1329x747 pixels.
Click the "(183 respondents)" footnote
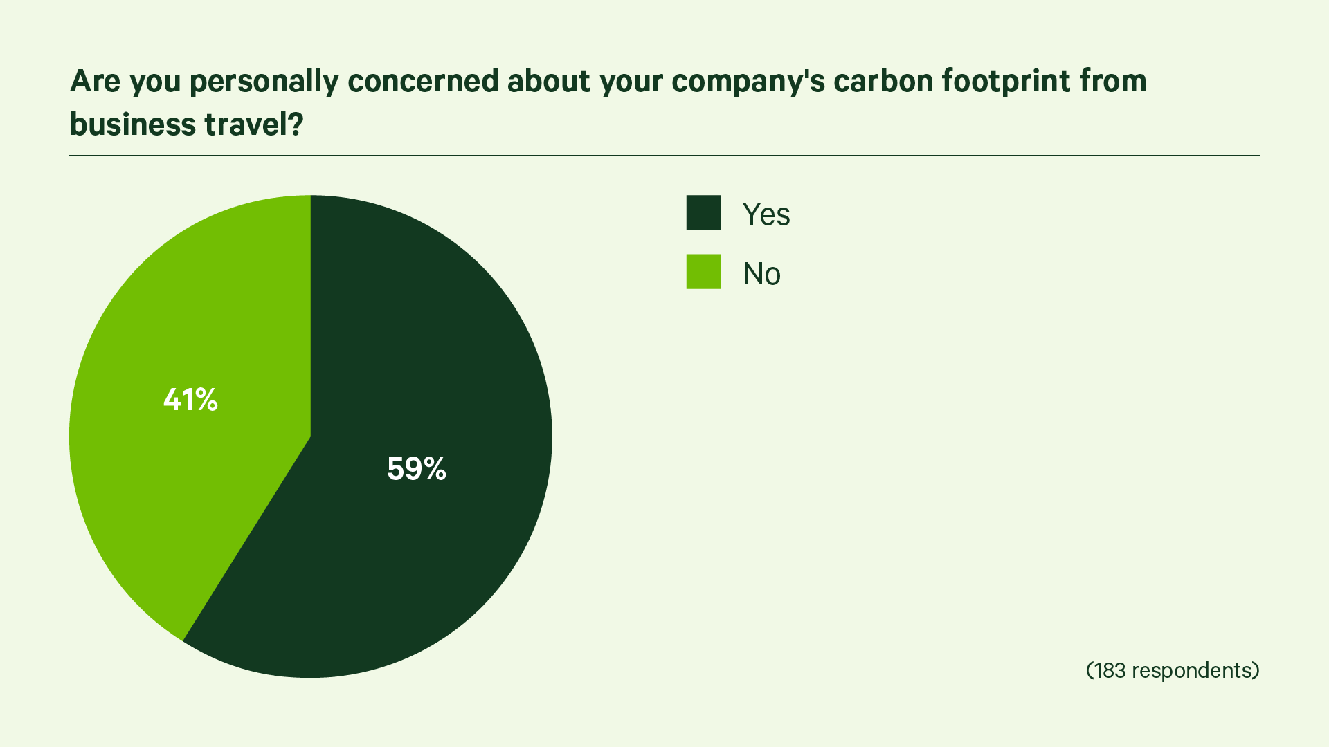(x=1173, y=670)
